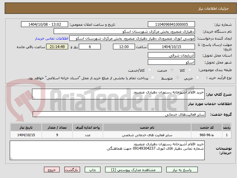
Task: Click the ردیف column header
Action: 227,127
